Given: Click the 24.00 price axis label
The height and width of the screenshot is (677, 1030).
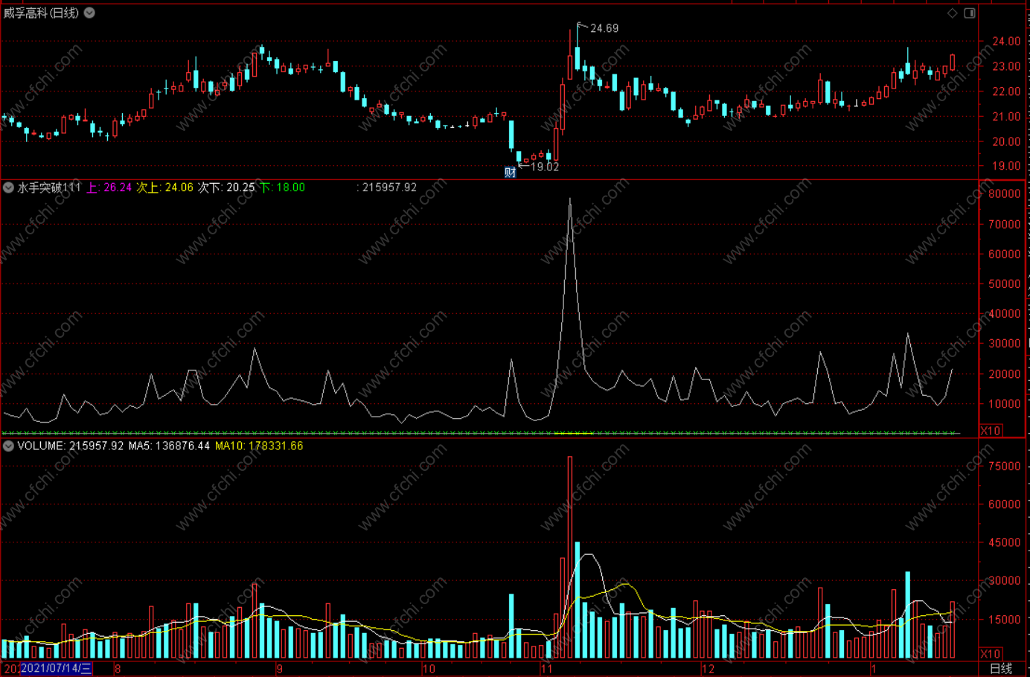Looking at the screenshot, I should (1006, 42).
